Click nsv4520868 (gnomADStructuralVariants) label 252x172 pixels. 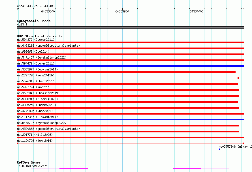click(x=48, y=129)
